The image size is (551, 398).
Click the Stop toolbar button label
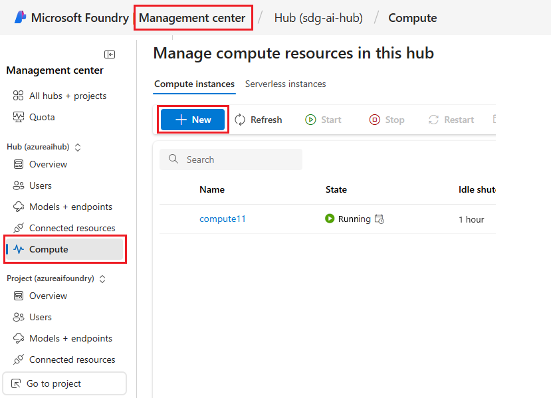click(395, 120)
